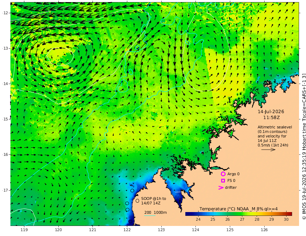
Task: Click the red 30° end of the colorbar
Action: coord(289,214)
